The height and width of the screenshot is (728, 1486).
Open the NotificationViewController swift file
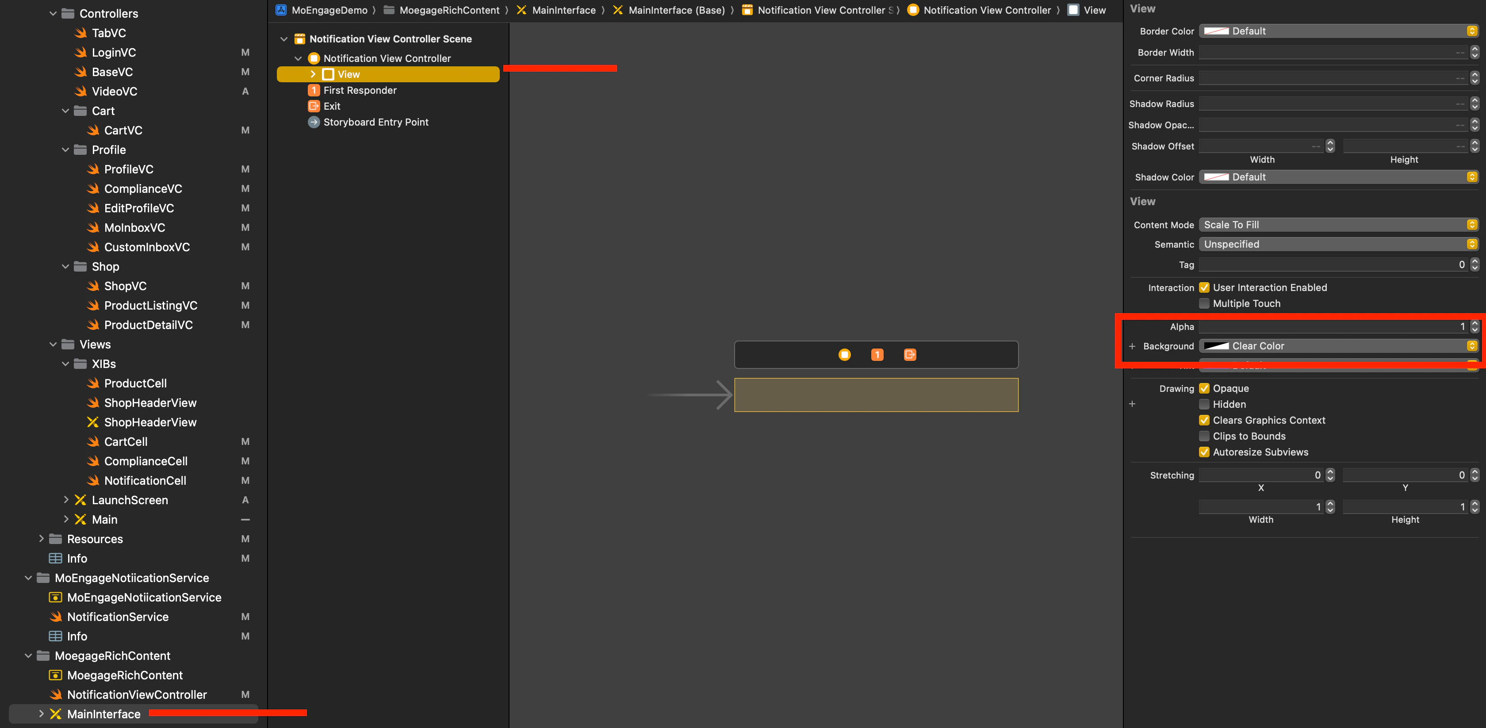136,694
